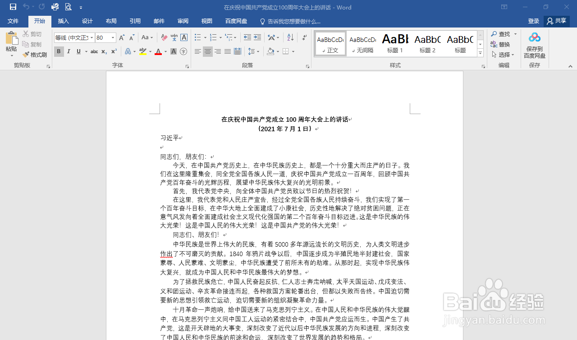Viewport: 577px width, 340px height.
Task: Switch to the View (视图) tab
Action: [206, 21]
